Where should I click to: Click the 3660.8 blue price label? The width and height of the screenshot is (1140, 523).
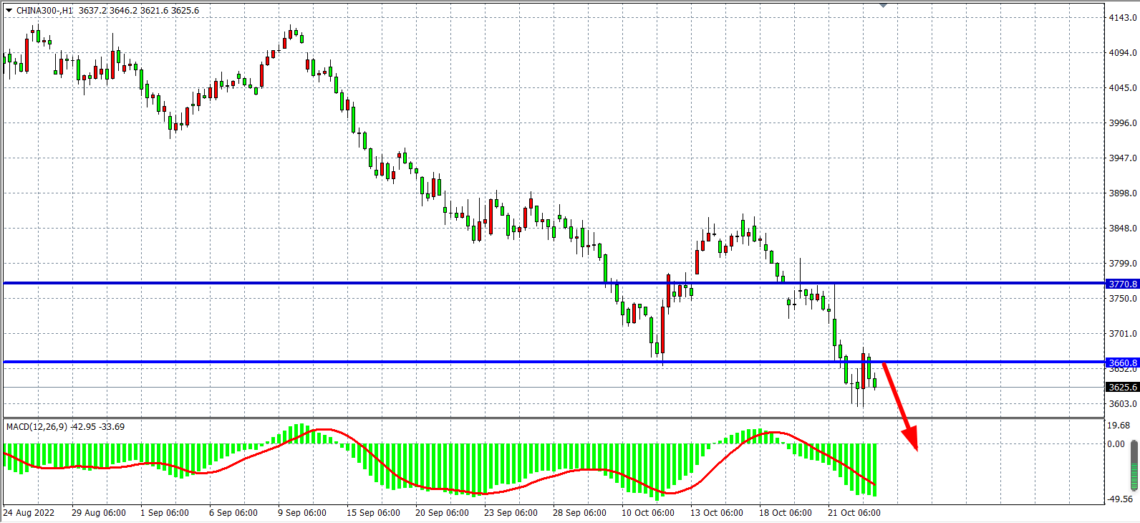tap(1122, 363)
